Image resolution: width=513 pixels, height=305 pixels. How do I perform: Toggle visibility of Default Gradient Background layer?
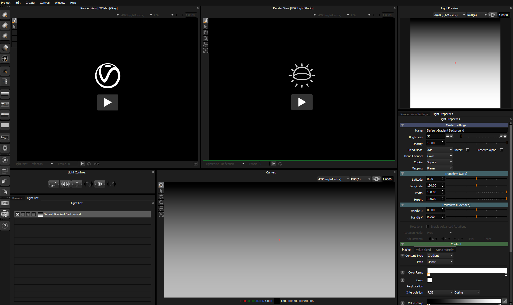tap(17, 214)
